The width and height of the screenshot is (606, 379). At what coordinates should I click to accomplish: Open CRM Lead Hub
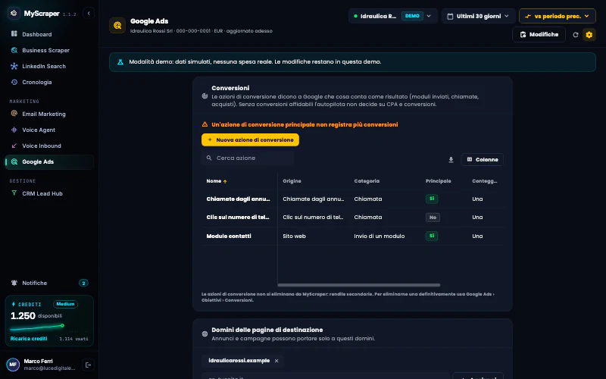[49, 193]
